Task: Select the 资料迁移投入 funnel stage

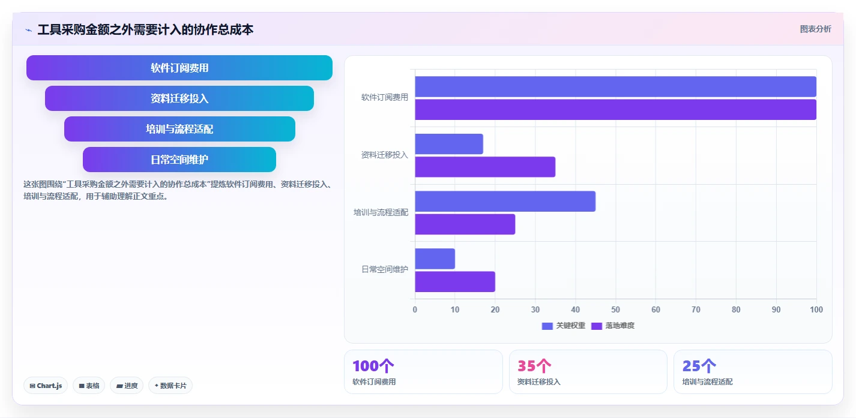Action: (x=179, y=98)
